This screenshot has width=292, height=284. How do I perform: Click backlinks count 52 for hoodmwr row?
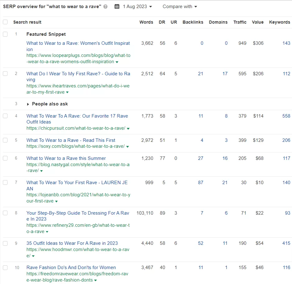[200, 243]
